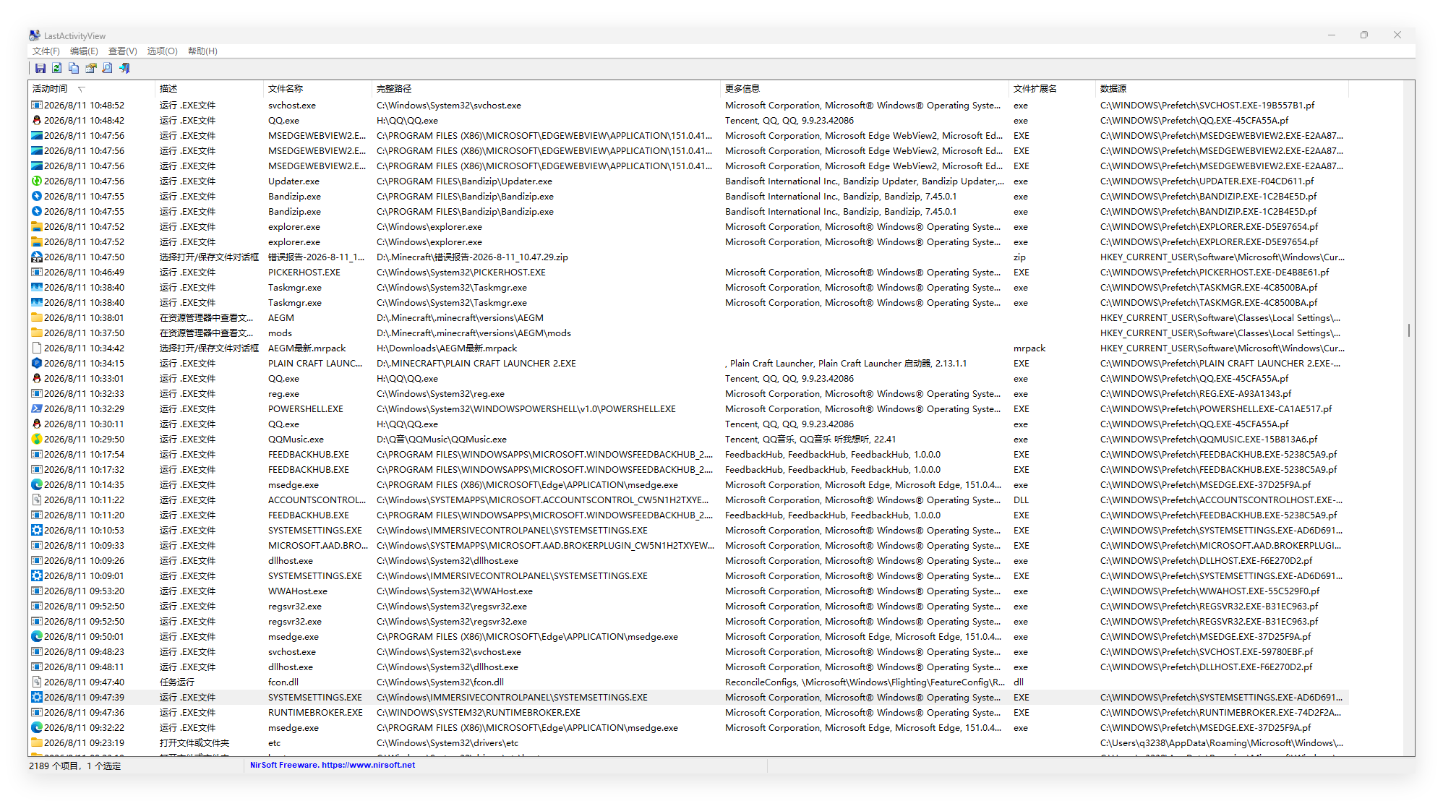Select the WWAHost.exe file name cell
The height and width of the screenshot is (801, 1443).
[297, 591]
